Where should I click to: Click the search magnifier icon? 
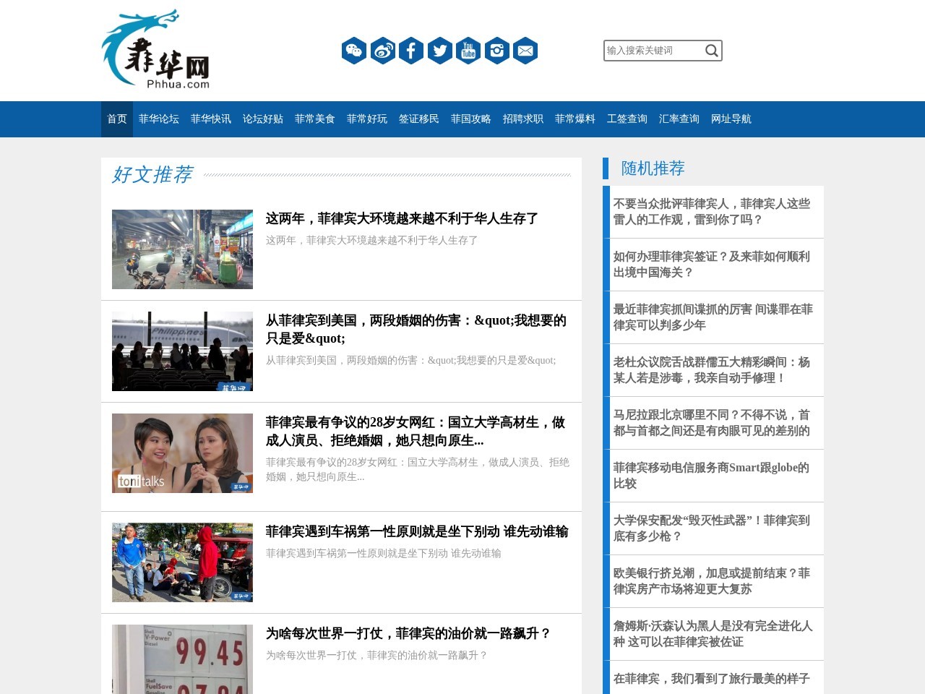point(711,51)
